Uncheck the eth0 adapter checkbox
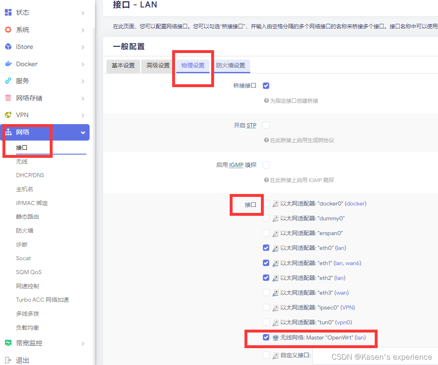The width and height of the screenshot is (438, 365). pos(266,247)
